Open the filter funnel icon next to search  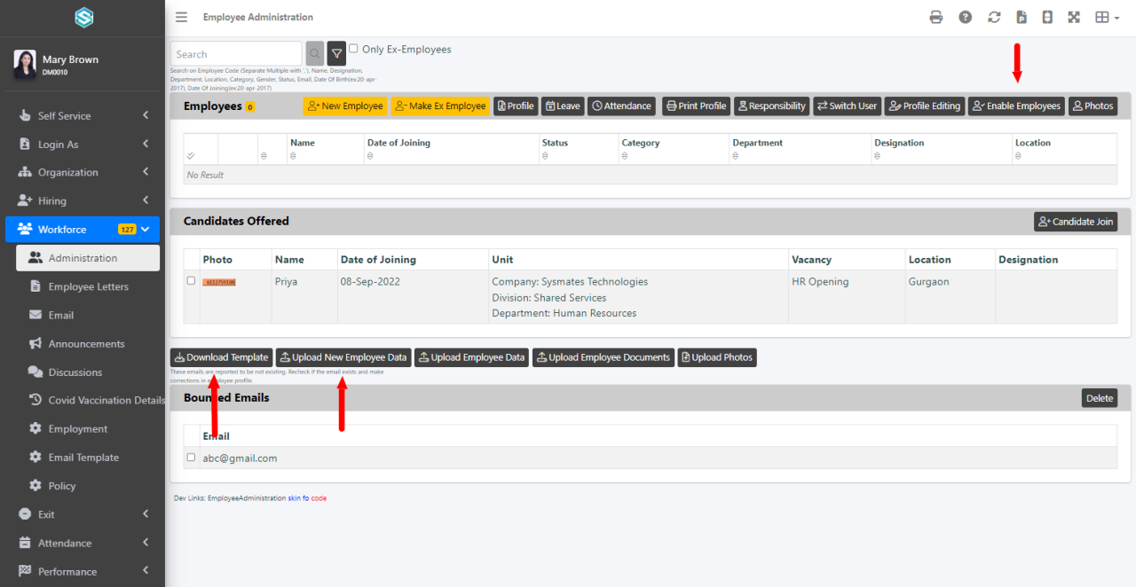(x=335, y=53)
